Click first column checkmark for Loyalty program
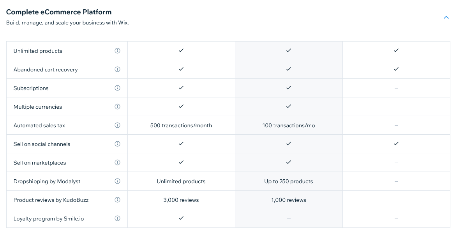 (181, 218)
